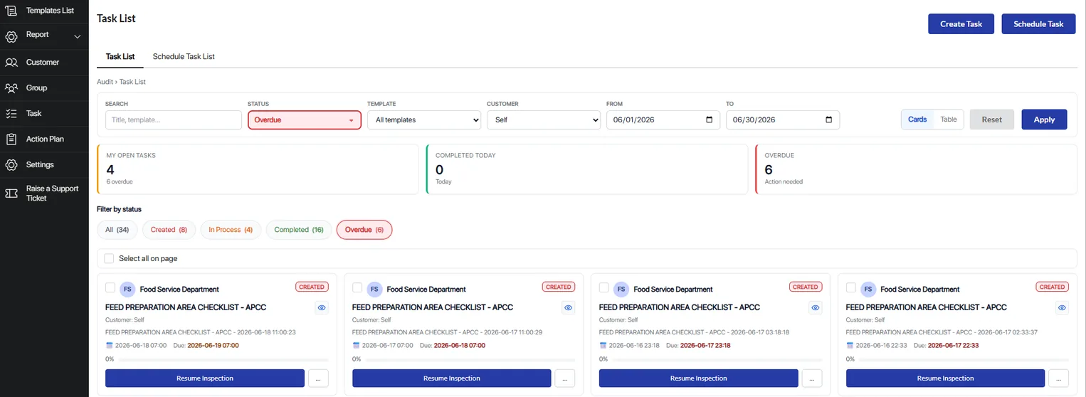Open the Status dropdown showing Overdue
The height and width of the screenshot is (397, 1086).
tap(305, 120)
